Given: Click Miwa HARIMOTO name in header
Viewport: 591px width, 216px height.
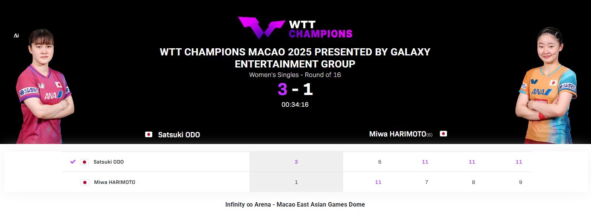Looking at the screenshot, I should coord(397,134).
